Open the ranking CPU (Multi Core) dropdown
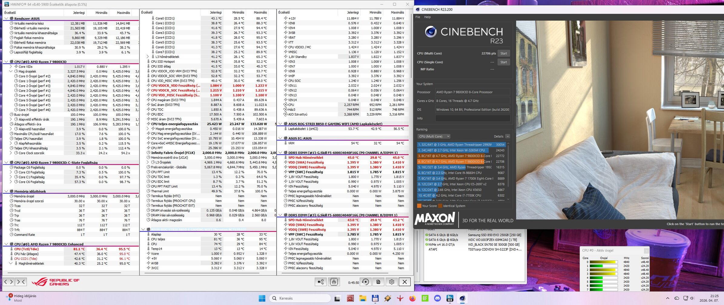724x305 pixels. [x=434, y=136]
